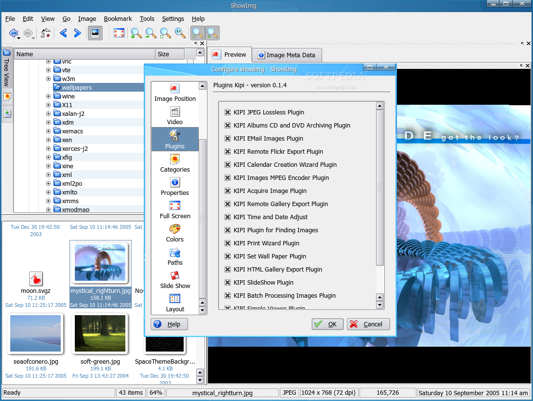This screenshot has height=401, width=533.
Task: Uncheck KIPI Albums CD and DVD Archiving Plugin
Action: (x=228, y=126)
